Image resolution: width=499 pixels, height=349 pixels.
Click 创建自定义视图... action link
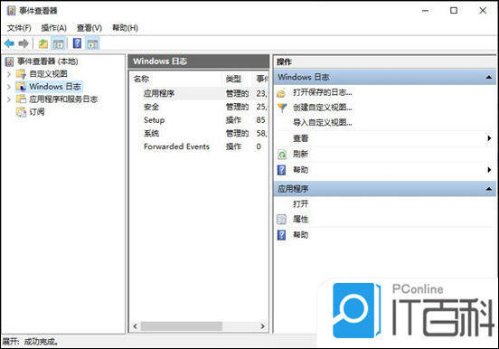pos(323,108)
